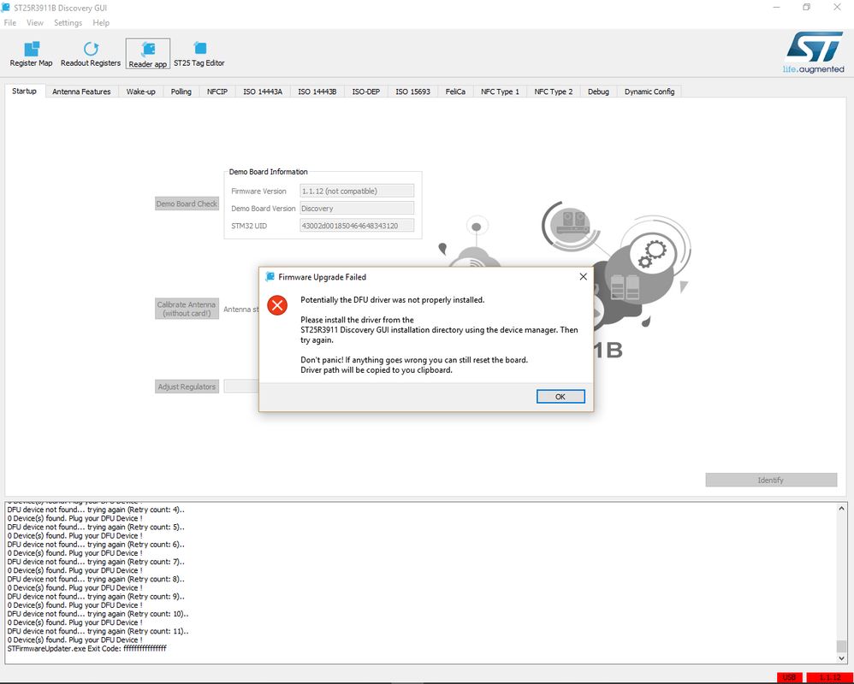
Task: Click the red 1.1.12 status indicator
Action: tap(828, 677)
